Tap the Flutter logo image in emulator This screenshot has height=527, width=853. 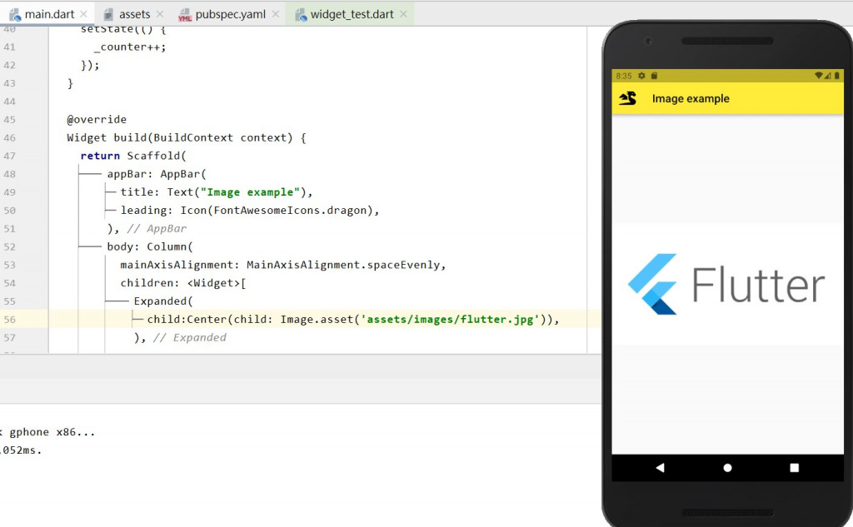(727, 284)
